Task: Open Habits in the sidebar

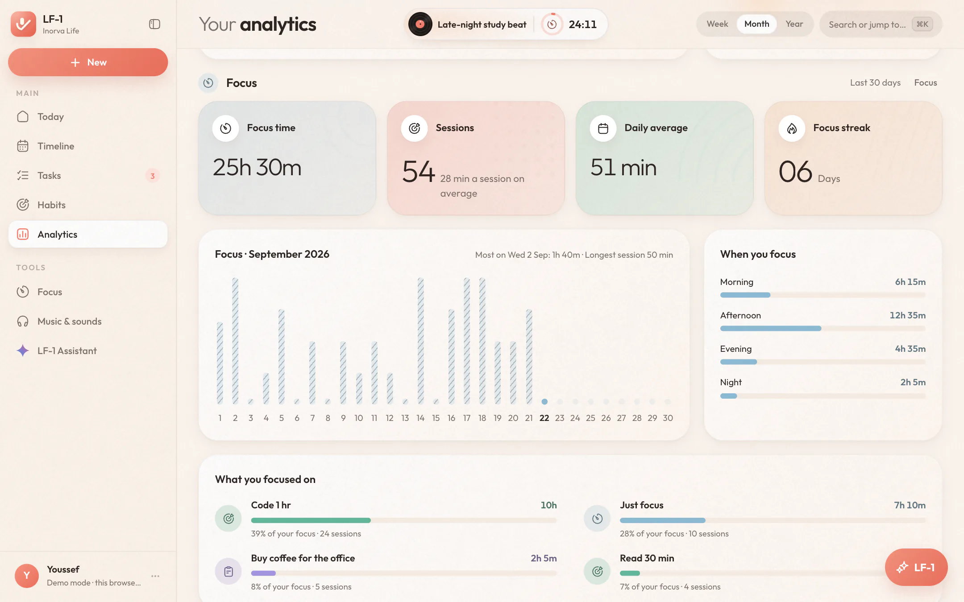Action: (x=88, y=205)
